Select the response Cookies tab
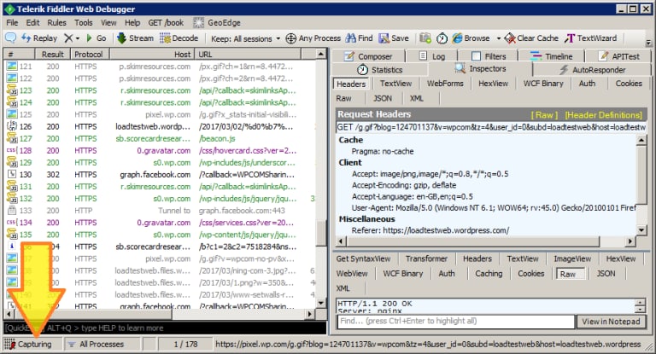Screen dimensions: 656x354 click(531, 273)
